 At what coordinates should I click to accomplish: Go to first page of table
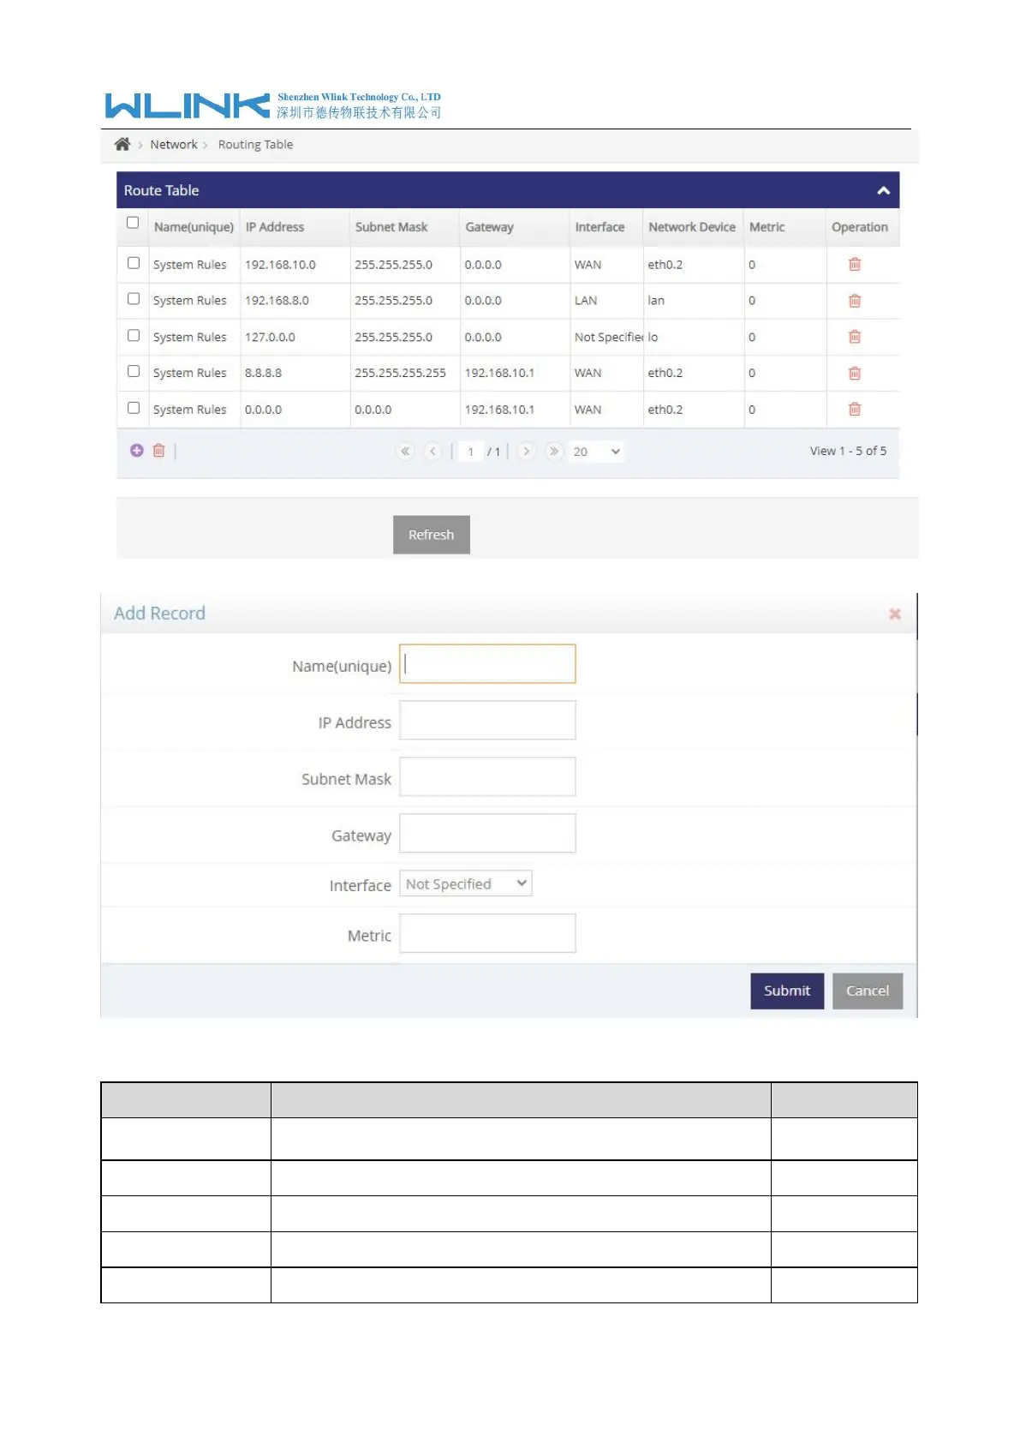(405, 452)
